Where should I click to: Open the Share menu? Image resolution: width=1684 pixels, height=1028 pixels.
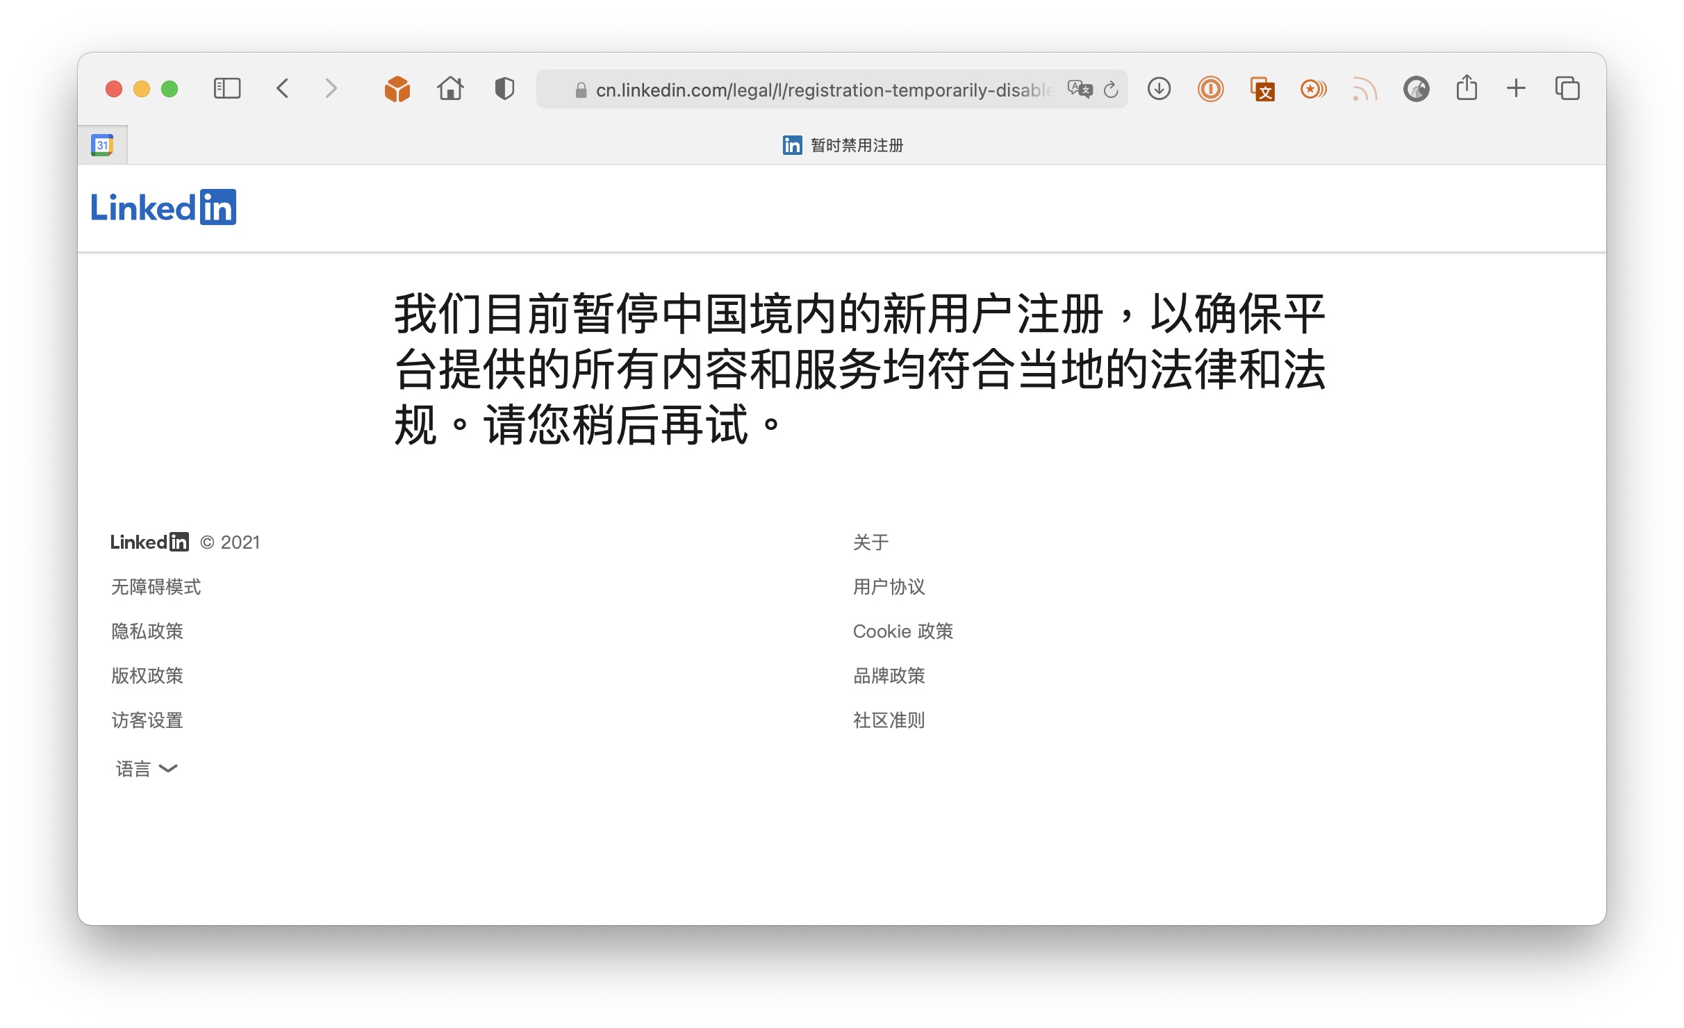tap(1467, 88)
